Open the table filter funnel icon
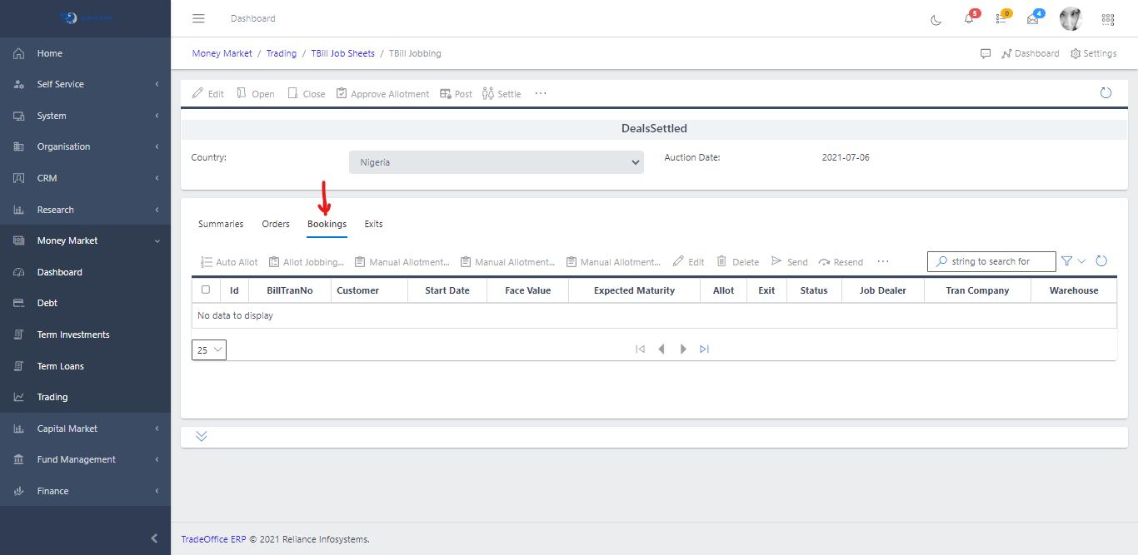The image size is (1138, 555). coord(1066,261)
